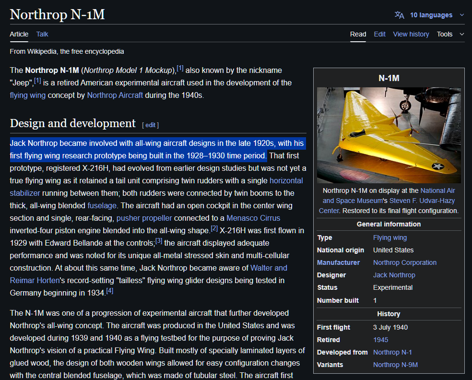Click the Number built label
Image resolution: width=472 pixels, height=380 pixels.
point(338,300)
